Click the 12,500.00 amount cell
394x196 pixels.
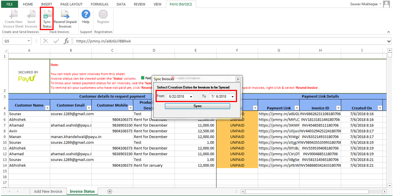[195, 131]
